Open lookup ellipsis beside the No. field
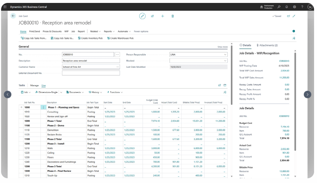Image resolution: width=317 pixels, height=183 pixels. 117,55
